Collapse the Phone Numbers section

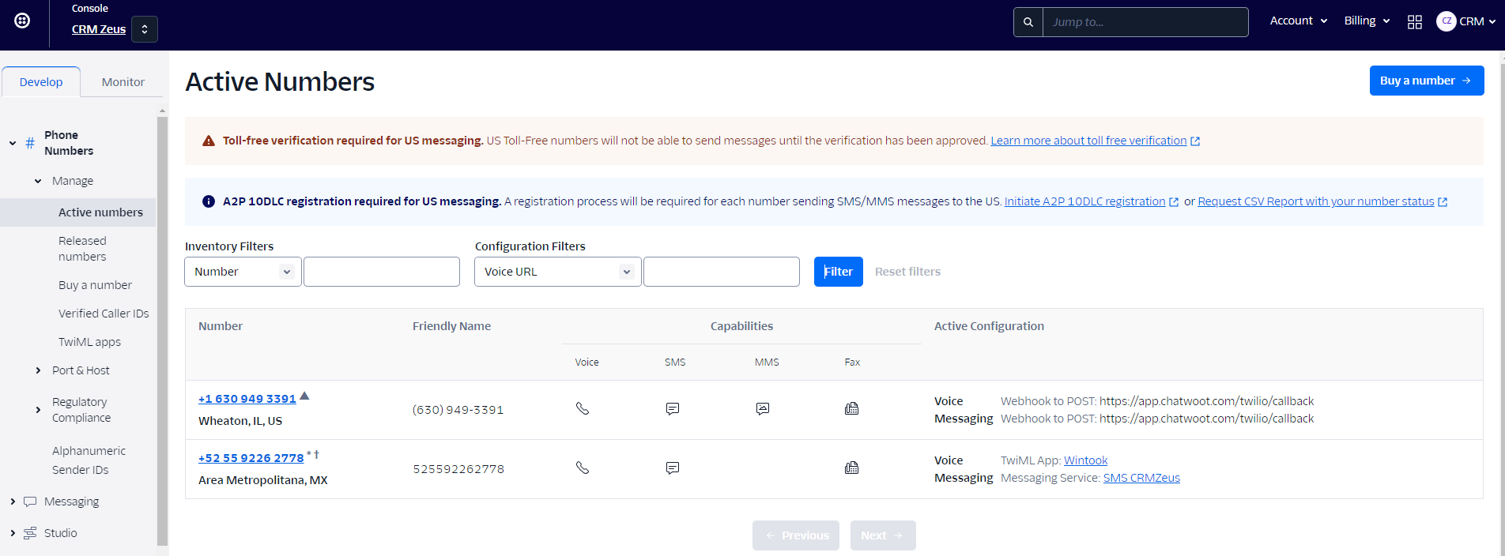[x=13, y=143]
